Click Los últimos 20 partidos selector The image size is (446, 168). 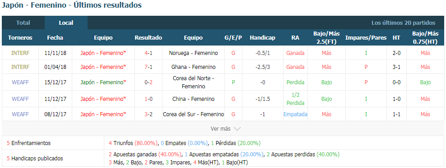point(403,23)
